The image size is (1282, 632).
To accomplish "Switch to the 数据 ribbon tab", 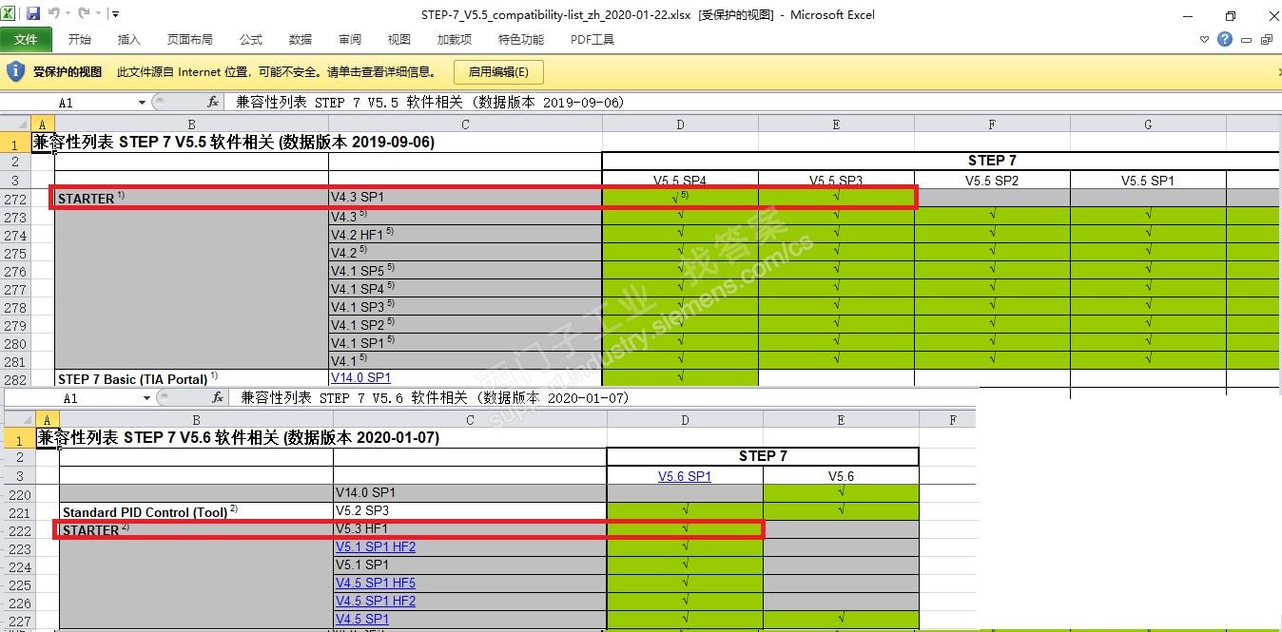I will 301,39.
